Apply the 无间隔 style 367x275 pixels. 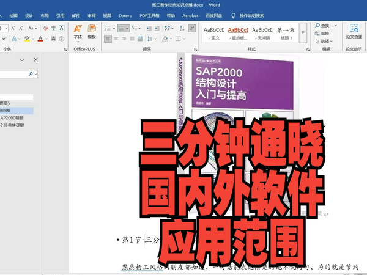pos(262,33)
